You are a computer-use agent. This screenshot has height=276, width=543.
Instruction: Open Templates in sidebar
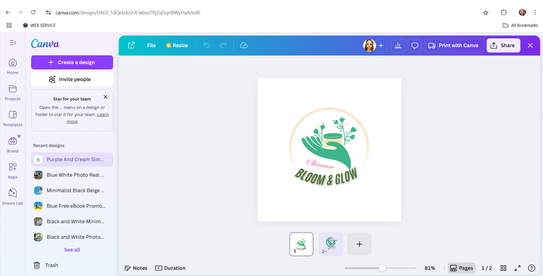coord(13,119)
